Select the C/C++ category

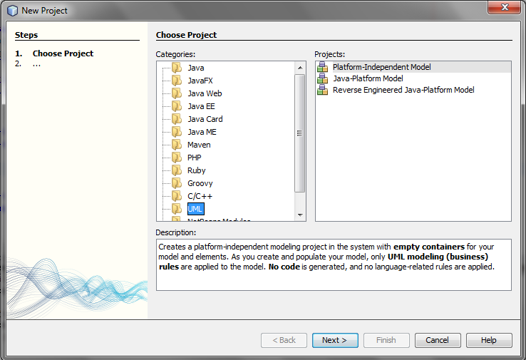pyautogui.click(x=200, y=196)
